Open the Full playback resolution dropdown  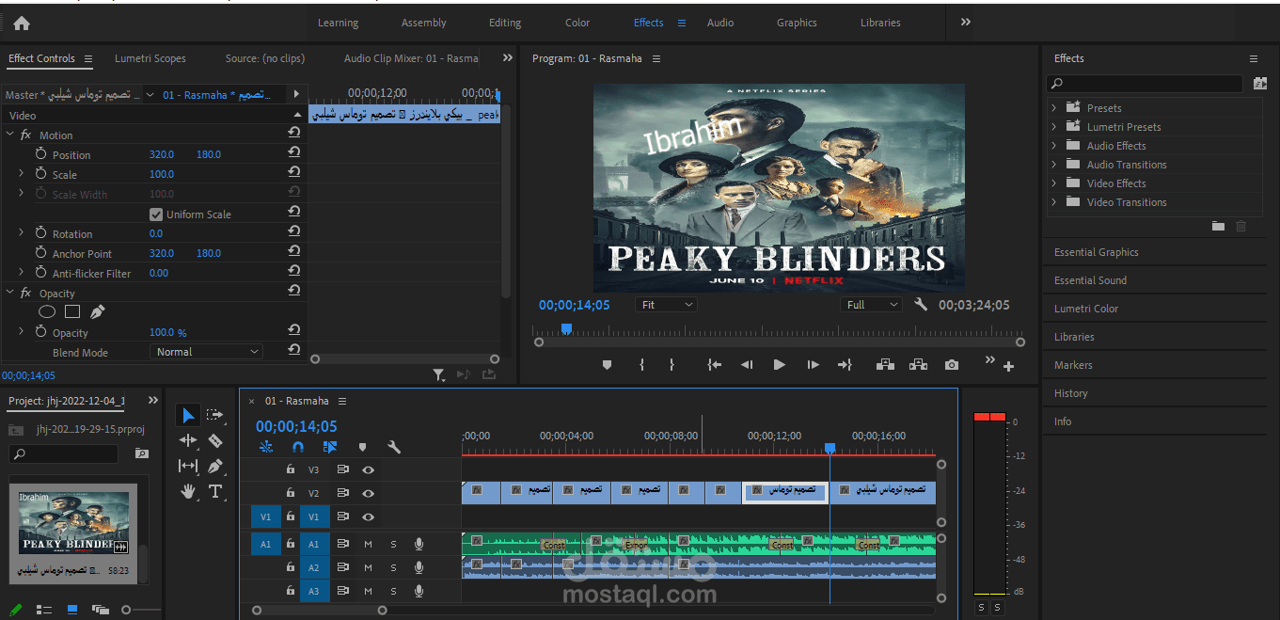[871, 305]
